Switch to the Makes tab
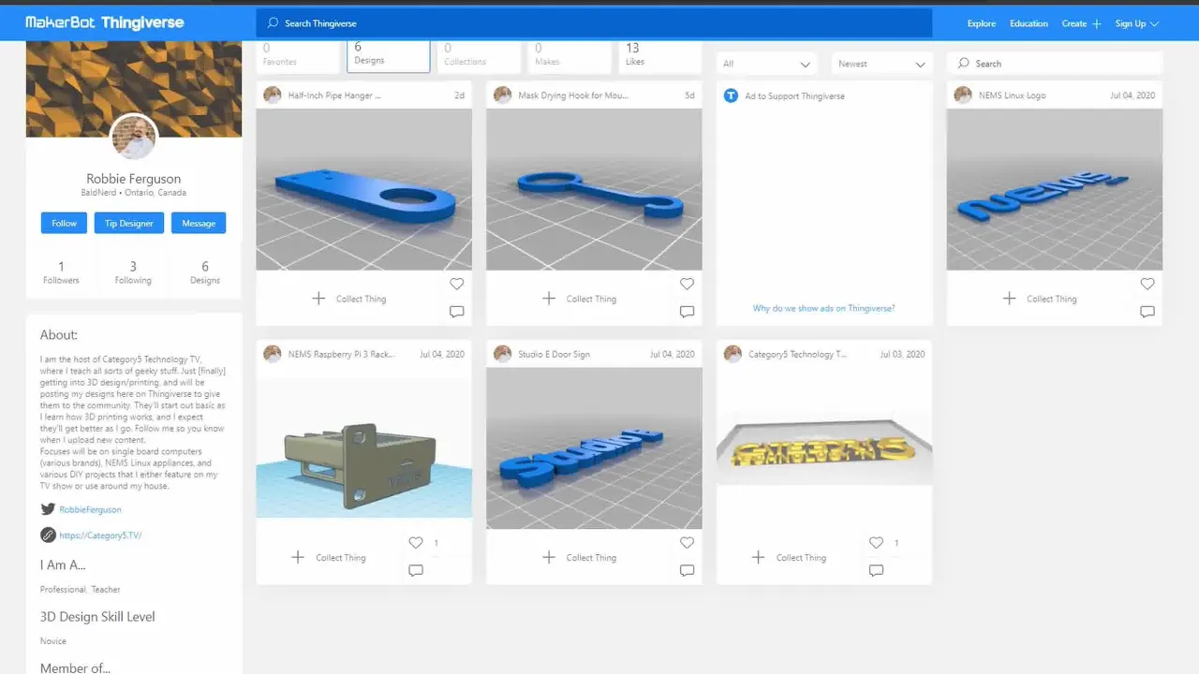This screenshot has width=1199, height=674. click(x=570, y=54)
